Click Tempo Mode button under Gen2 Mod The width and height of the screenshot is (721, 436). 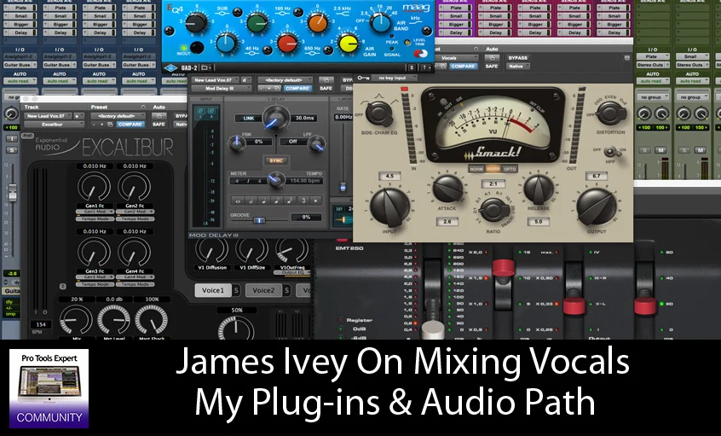click(x=136, y=219)
